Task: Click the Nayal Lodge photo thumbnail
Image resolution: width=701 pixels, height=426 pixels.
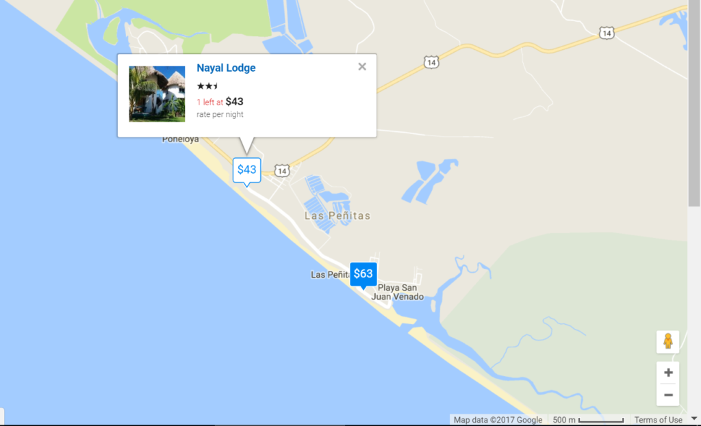Action: point(157,94)
